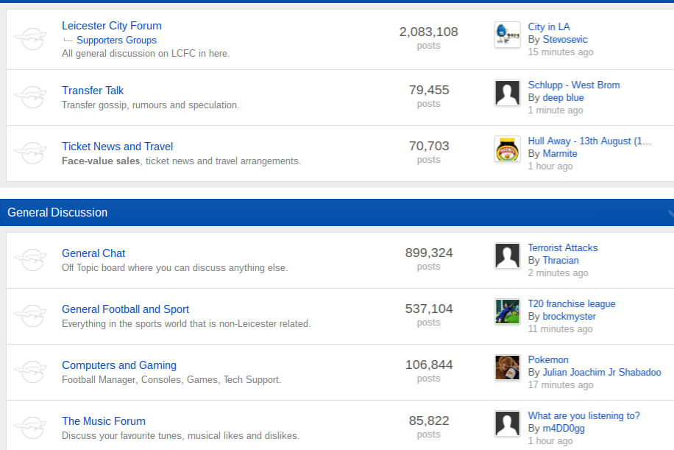The height and width of the screenshot is (450, 674).
Task: Click the forum icon beside General Football and Sport
Action: coord(30,316)
